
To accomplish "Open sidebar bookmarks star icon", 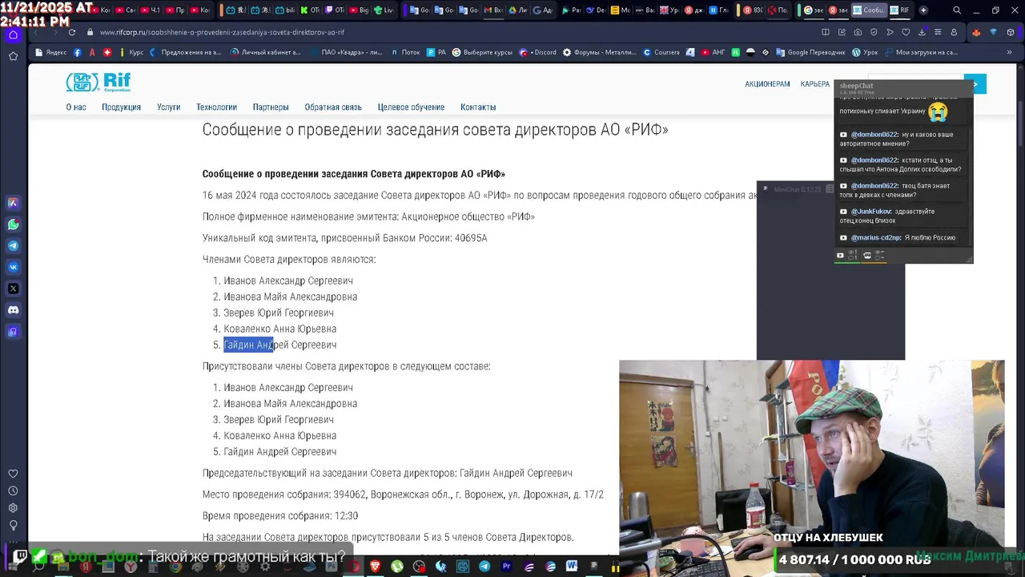I will point(13,56).
